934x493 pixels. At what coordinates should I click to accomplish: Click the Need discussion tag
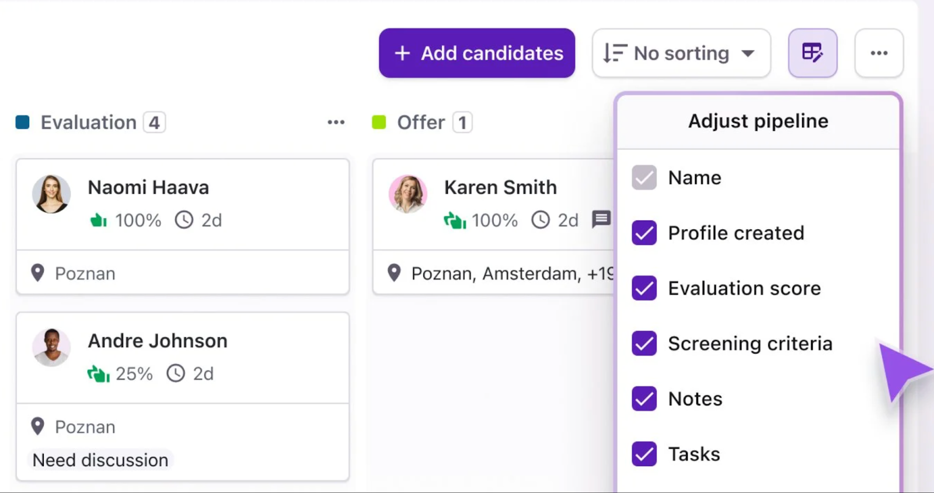(x=100, y=460)
